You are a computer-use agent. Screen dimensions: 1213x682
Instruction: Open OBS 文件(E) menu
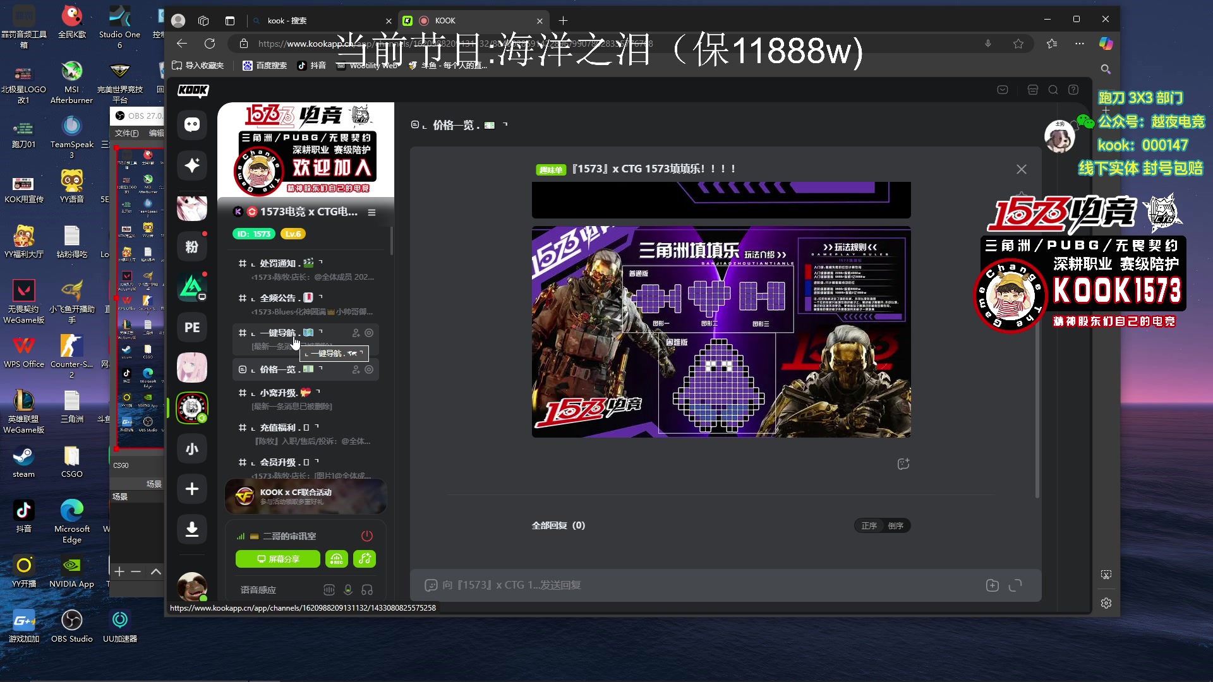click(x=126, y=133)
